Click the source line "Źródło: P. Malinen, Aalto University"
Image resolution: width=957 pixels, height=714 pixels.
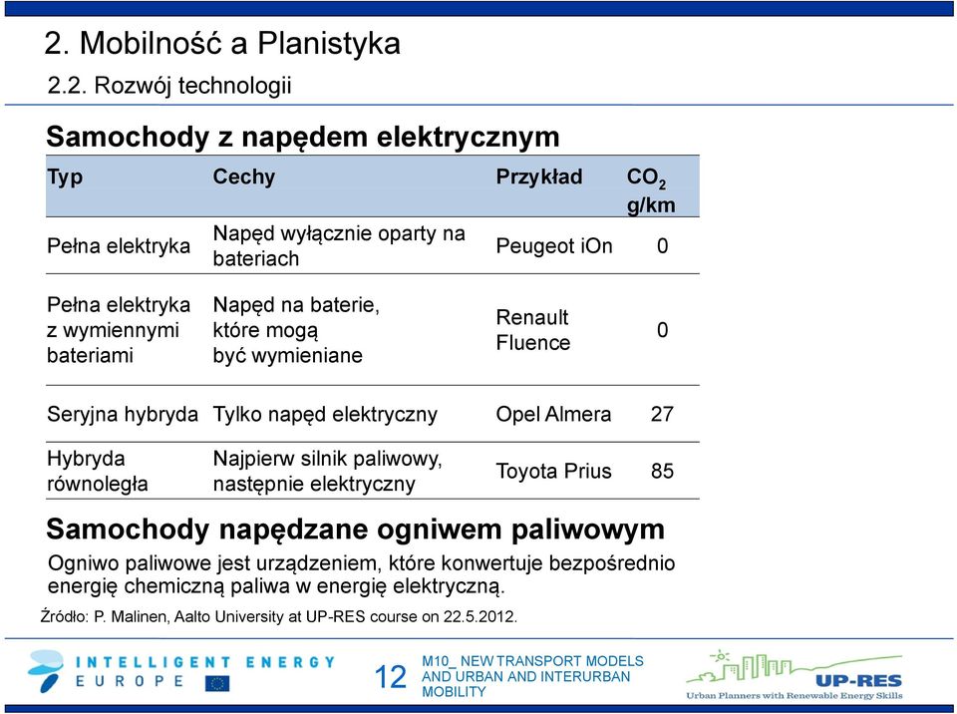(x=279, y=617)
